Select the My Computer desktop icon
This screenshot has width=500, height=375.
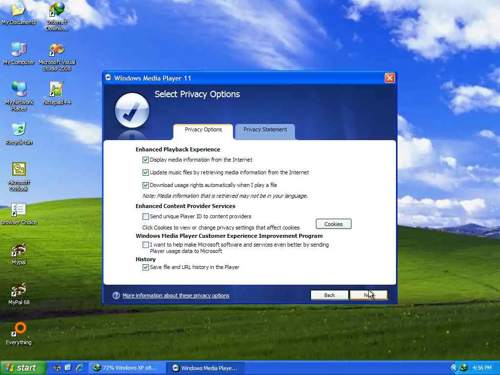click(19, 53)
